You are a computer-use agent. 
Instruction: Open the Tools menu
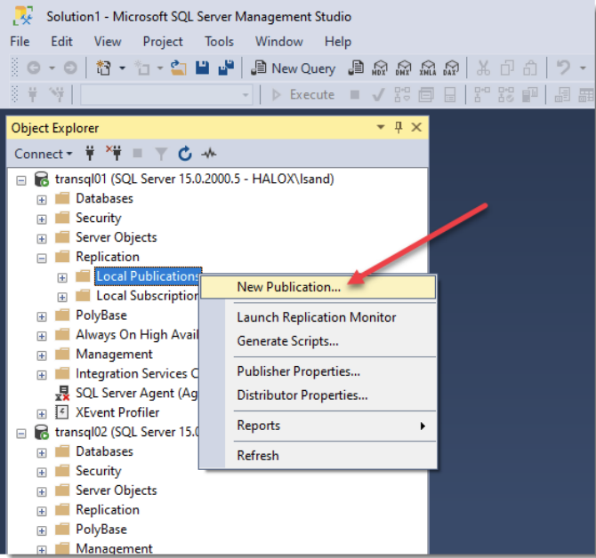(219, 42)
